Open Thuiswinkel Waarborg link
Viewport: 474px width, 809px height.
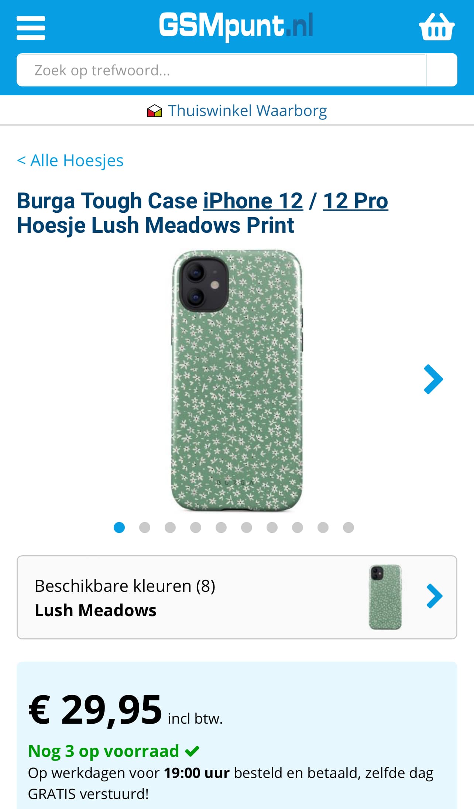tap(247, 111)
